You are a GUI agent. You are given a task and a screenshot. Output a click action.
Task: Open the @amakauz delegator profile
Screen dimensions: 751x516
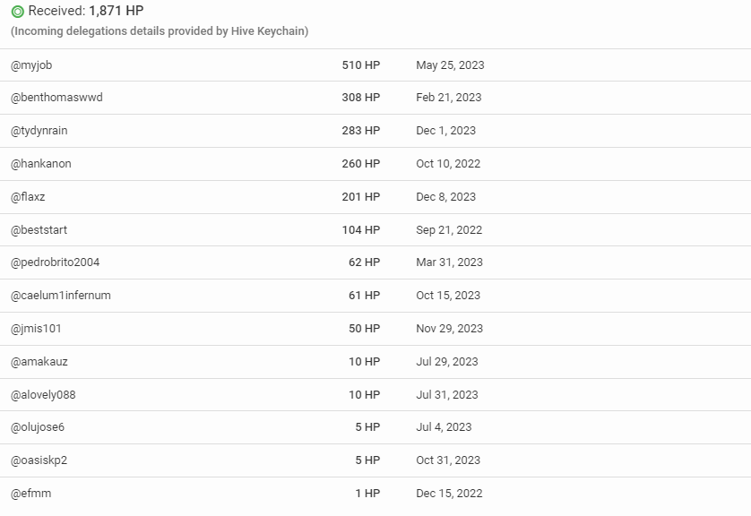click(39, 362)
